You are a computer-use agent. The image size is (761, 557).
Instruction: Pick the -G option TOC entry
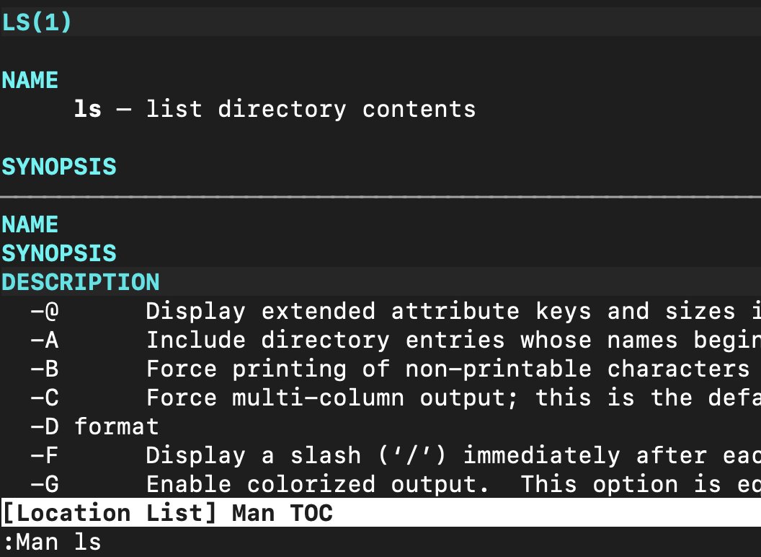click(44, 484)
